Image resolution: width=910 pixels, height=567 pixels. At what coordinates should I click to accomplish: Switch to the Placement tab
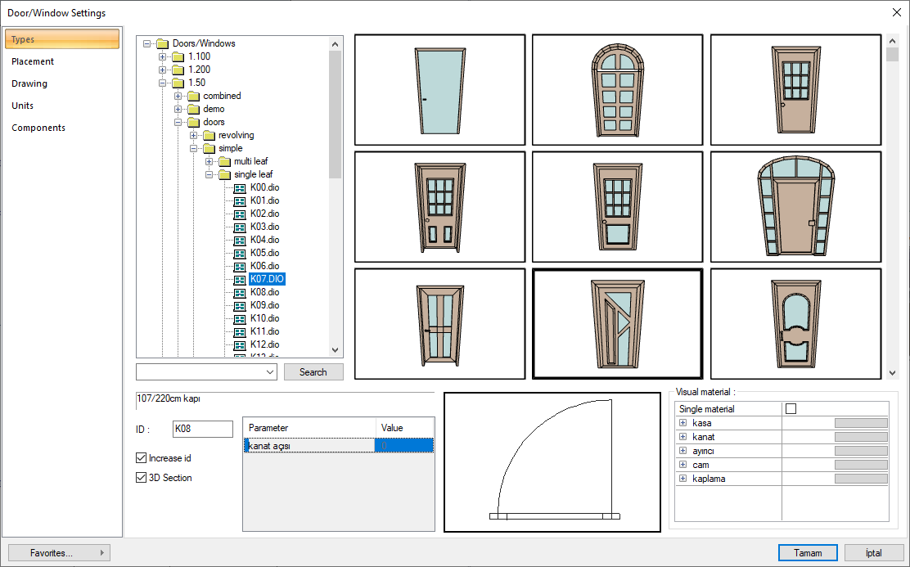click(33, 61)
